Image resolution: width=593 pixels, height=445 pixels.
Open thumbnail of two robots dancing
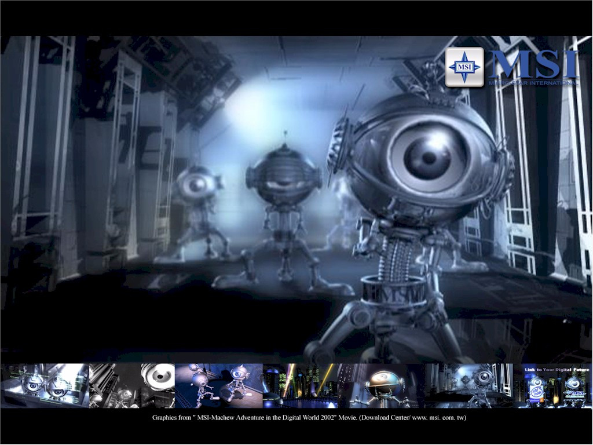point(218,385)
